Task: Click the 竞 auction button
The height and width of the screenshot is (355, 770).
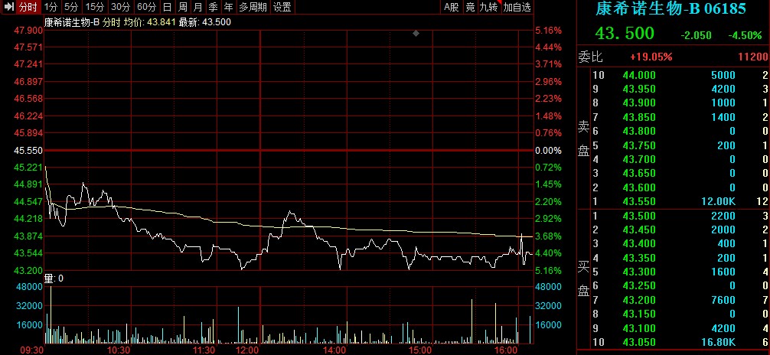Action: (x=471, y=7)
